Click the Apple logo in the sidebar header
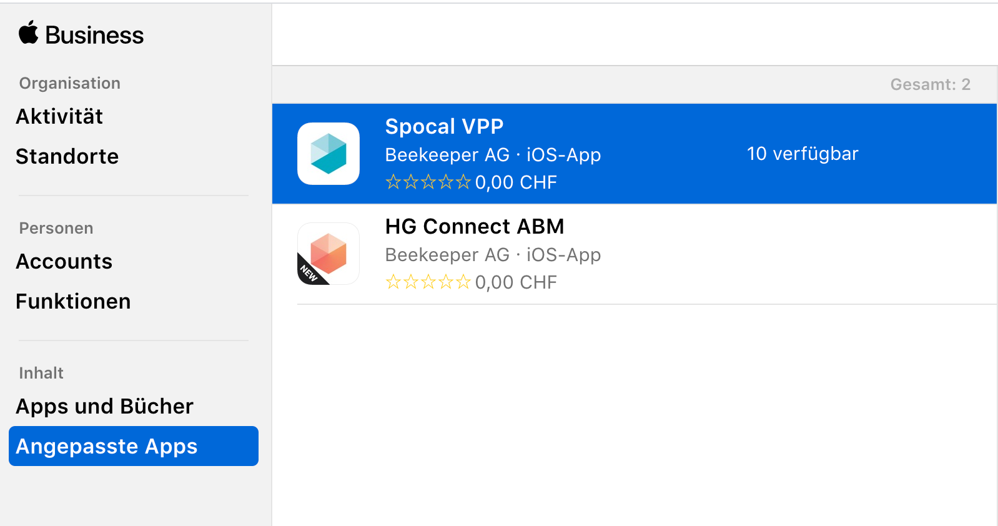Screen dimensions: 998x526 click(28, 32)
